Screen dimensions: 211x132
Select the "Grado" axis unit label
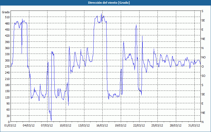click(x=6, y=12)
